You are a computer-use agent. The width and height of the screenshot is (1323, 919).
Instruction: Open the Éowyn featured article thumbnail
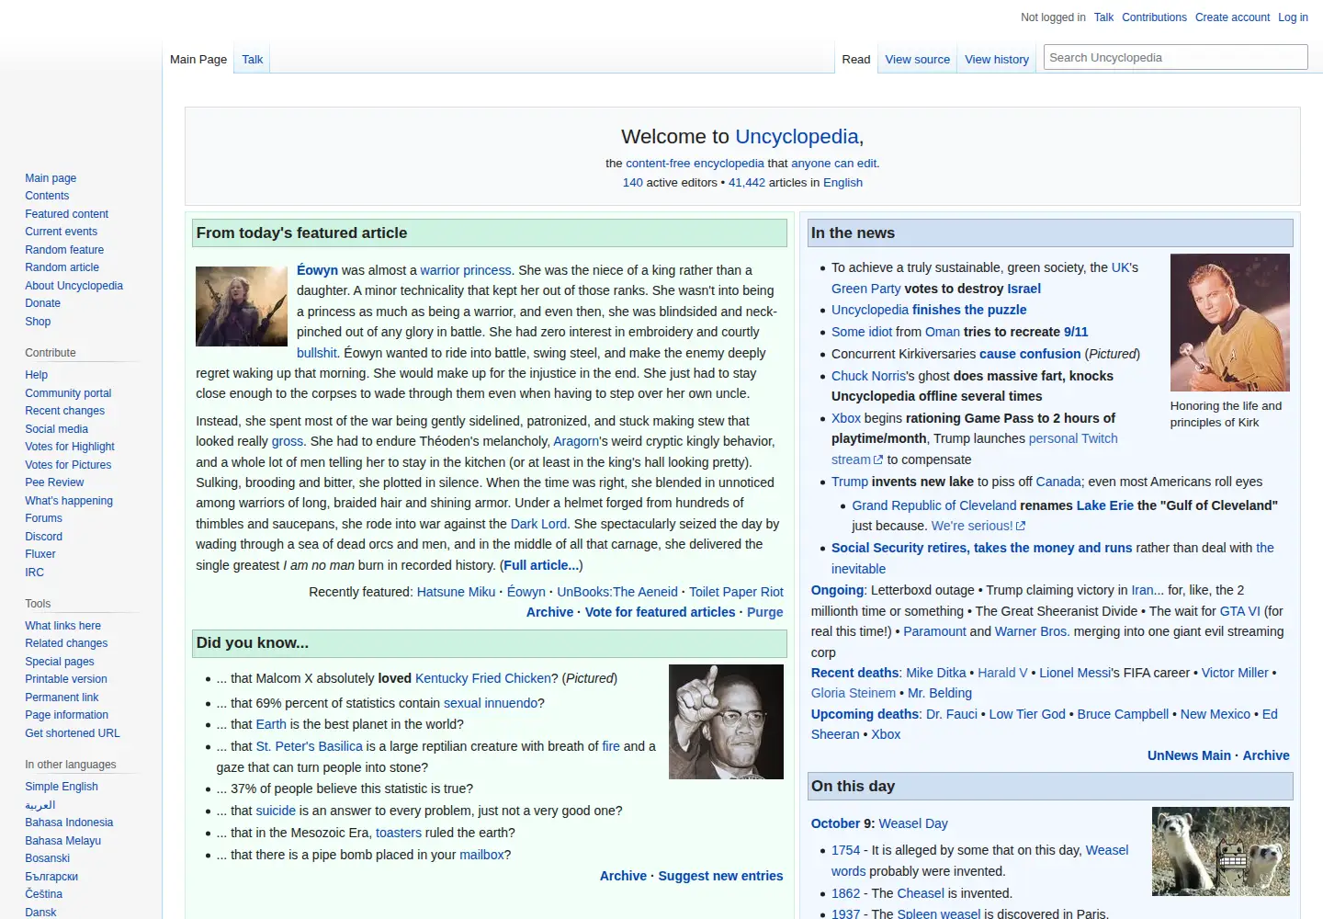pyautogui.click(x=242, y=306)
